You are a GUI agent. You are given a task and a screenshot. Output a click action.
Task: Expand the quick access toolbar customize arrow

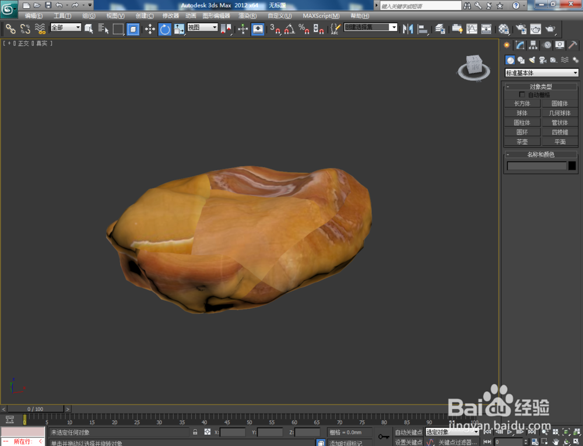[90, 5]
